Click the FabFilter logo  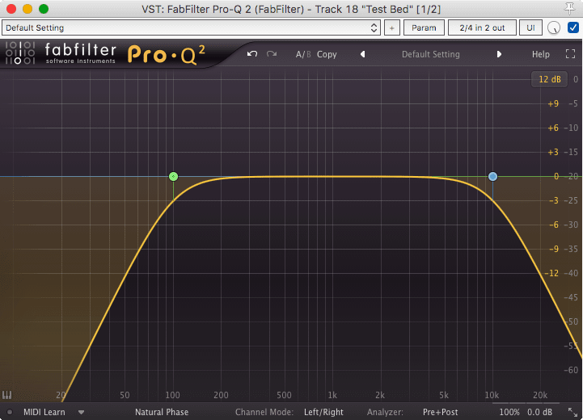pyautogui.click(x=61, y=54)
